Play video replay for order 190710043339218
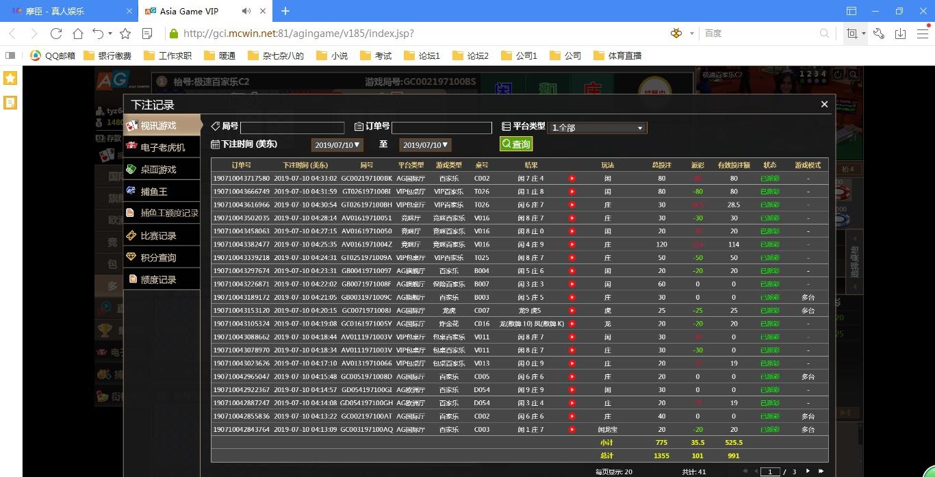Screen dimensions: 935x477 572,258
